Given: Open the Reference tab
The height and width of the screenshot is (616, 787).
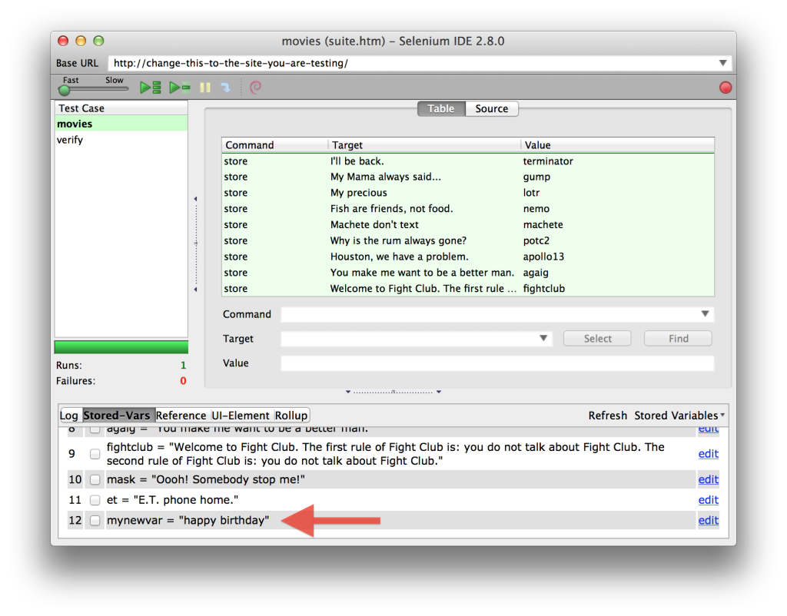Looking at the screenshot, I should pyautogui.click(x=181, y=416).
